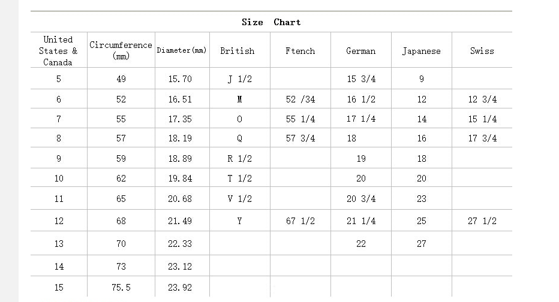Click the British size J 1/2 cell
Screen dimensions: 559x302
[239, 79]
